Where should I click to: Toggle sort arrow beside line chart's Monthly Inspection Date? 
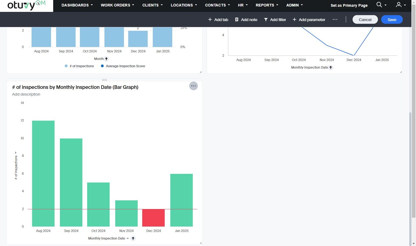click(331, 68)
